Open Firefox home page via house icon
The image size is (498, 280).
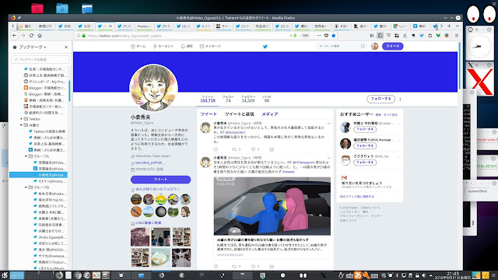point(40,36)
